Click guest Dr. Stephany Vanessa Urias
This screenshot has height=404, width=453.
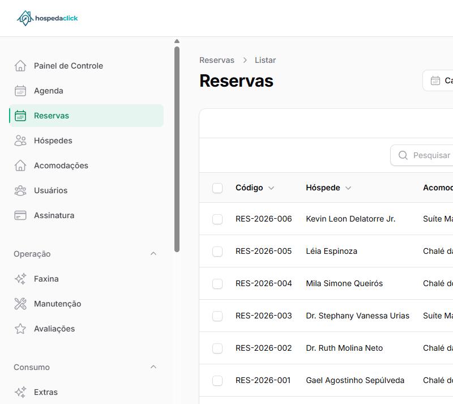pos(358,316)
